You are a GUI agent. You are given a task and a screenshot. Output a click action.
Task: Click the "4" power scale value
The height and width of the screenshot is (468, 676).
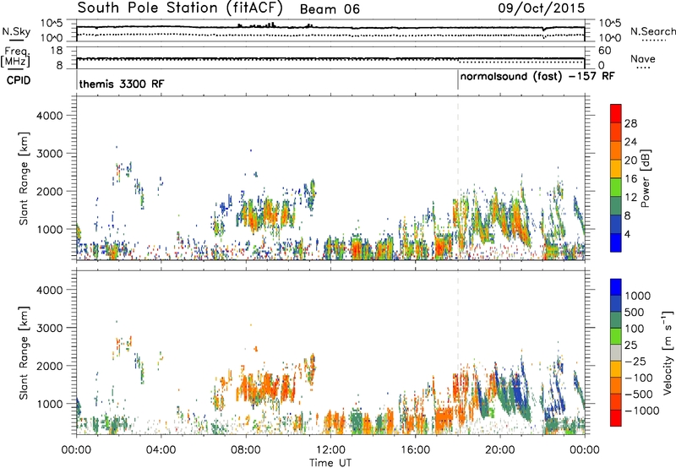627,235
